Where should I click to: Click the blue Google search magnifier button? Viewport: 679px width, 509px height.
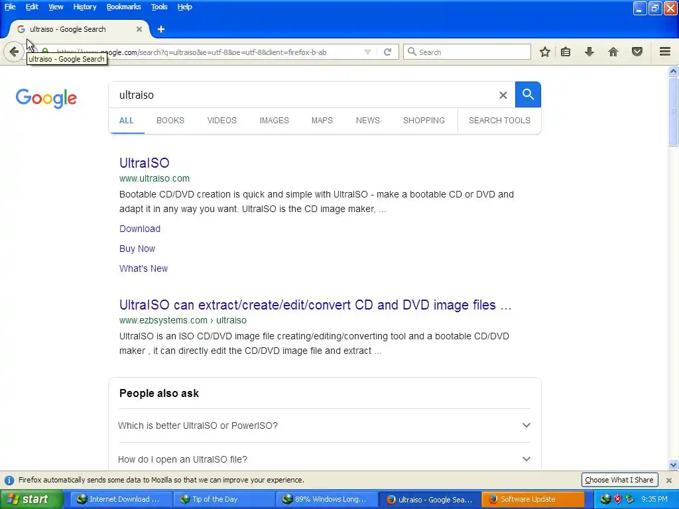[x=528, y=94]
